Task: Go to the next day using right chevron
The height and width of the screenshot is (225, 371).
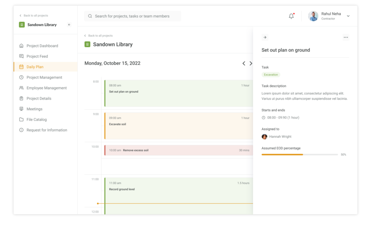Action: click(x=251, y=63)
